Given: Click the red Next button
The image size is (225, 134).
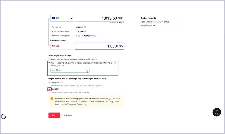Looking at the screenshot, I should (x=54, y=115).
